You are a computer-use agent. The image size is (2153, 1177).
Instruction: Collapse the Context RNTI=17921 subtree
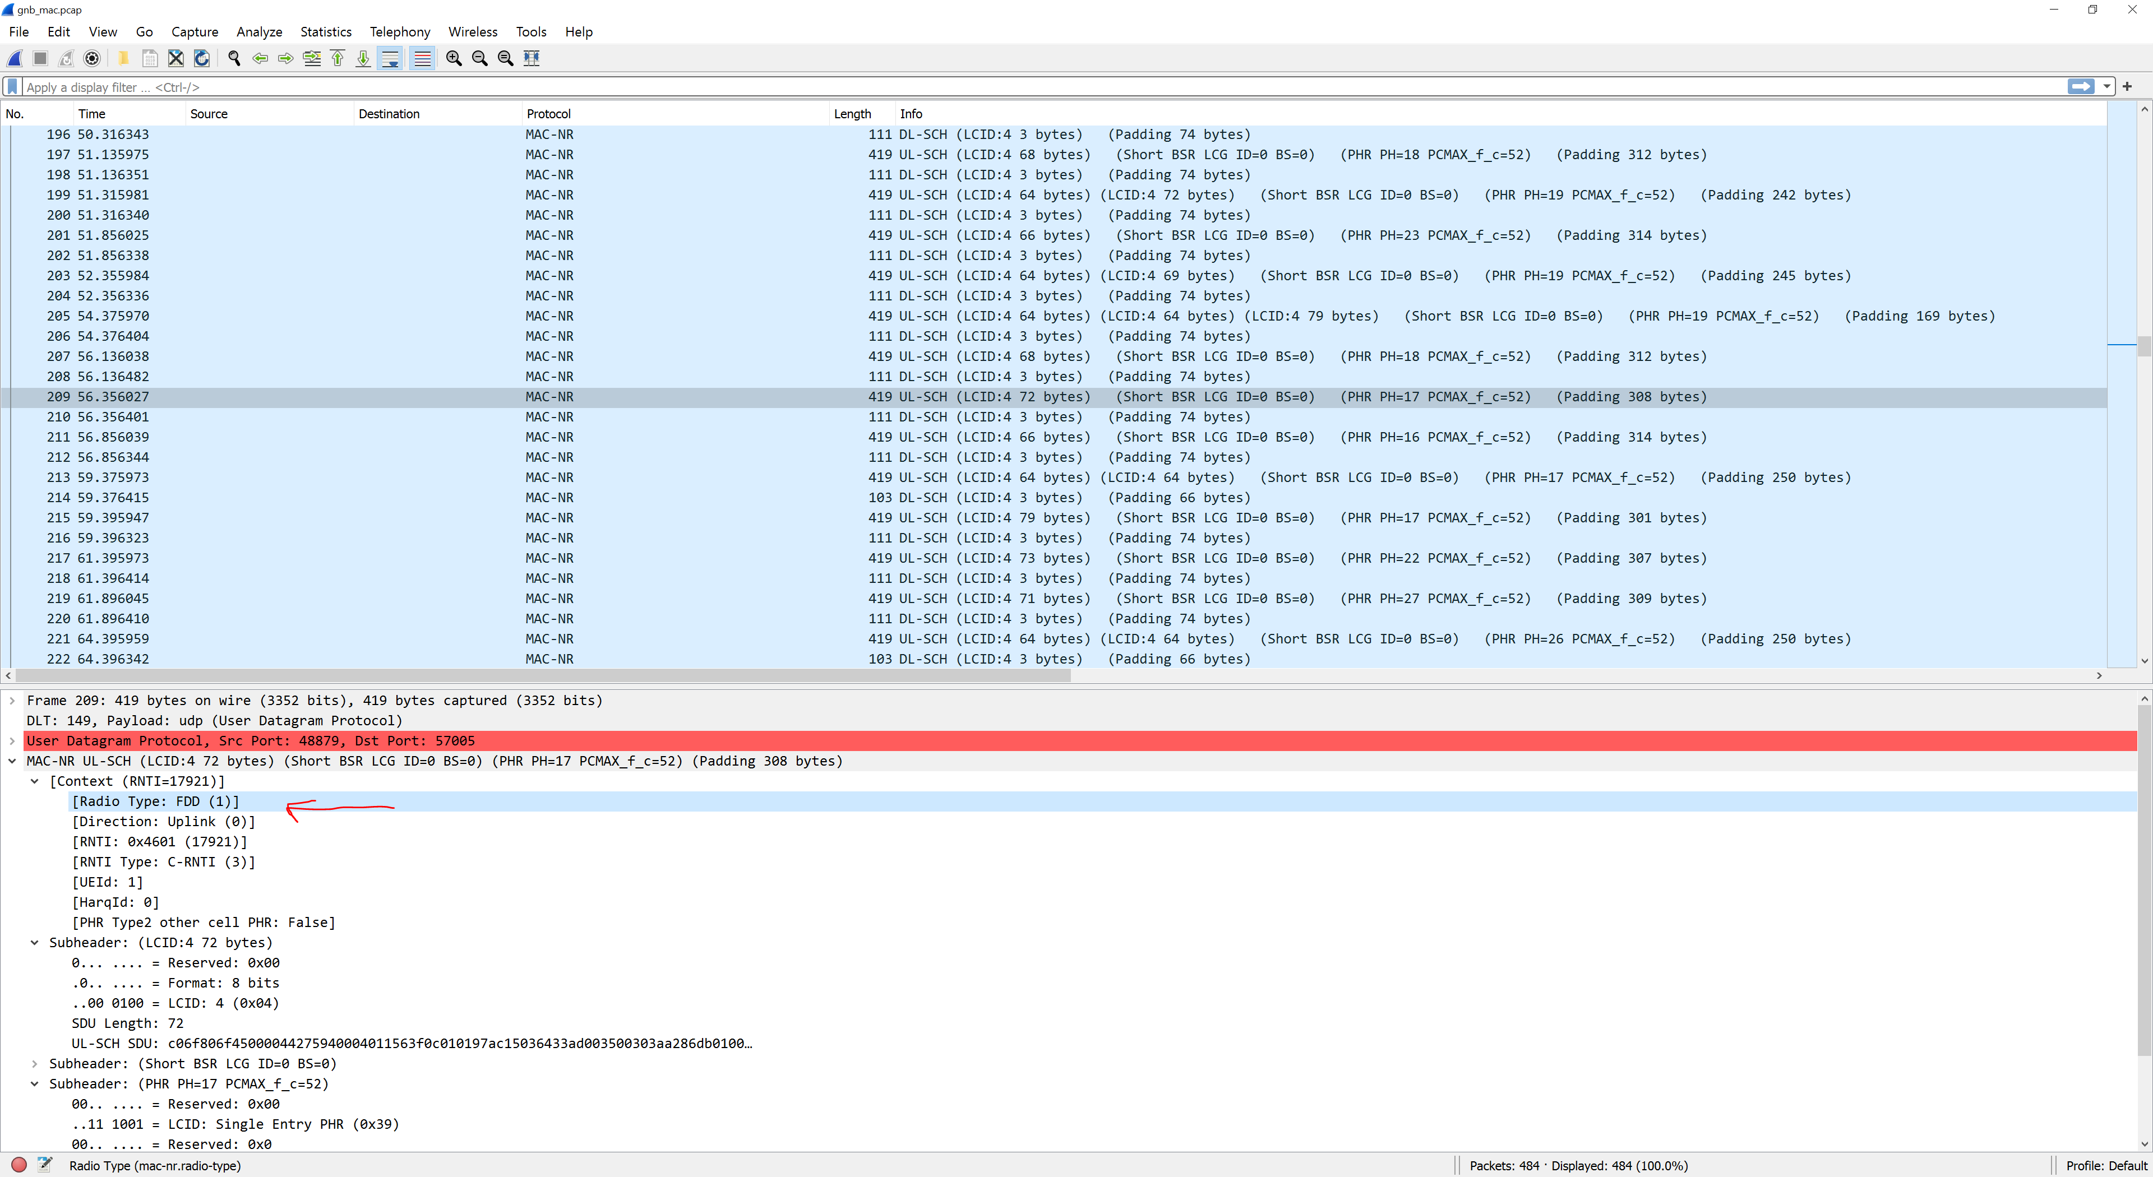click(x=35, y=782)
